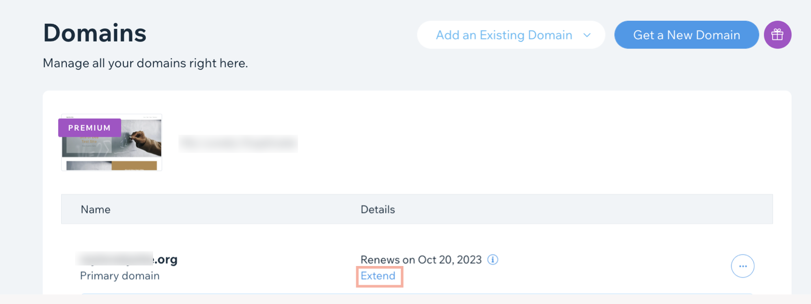Screen dimensions: 811x304
Task: Click Get a New Domain
Action: pyautogui.click(x=686, y=34)
